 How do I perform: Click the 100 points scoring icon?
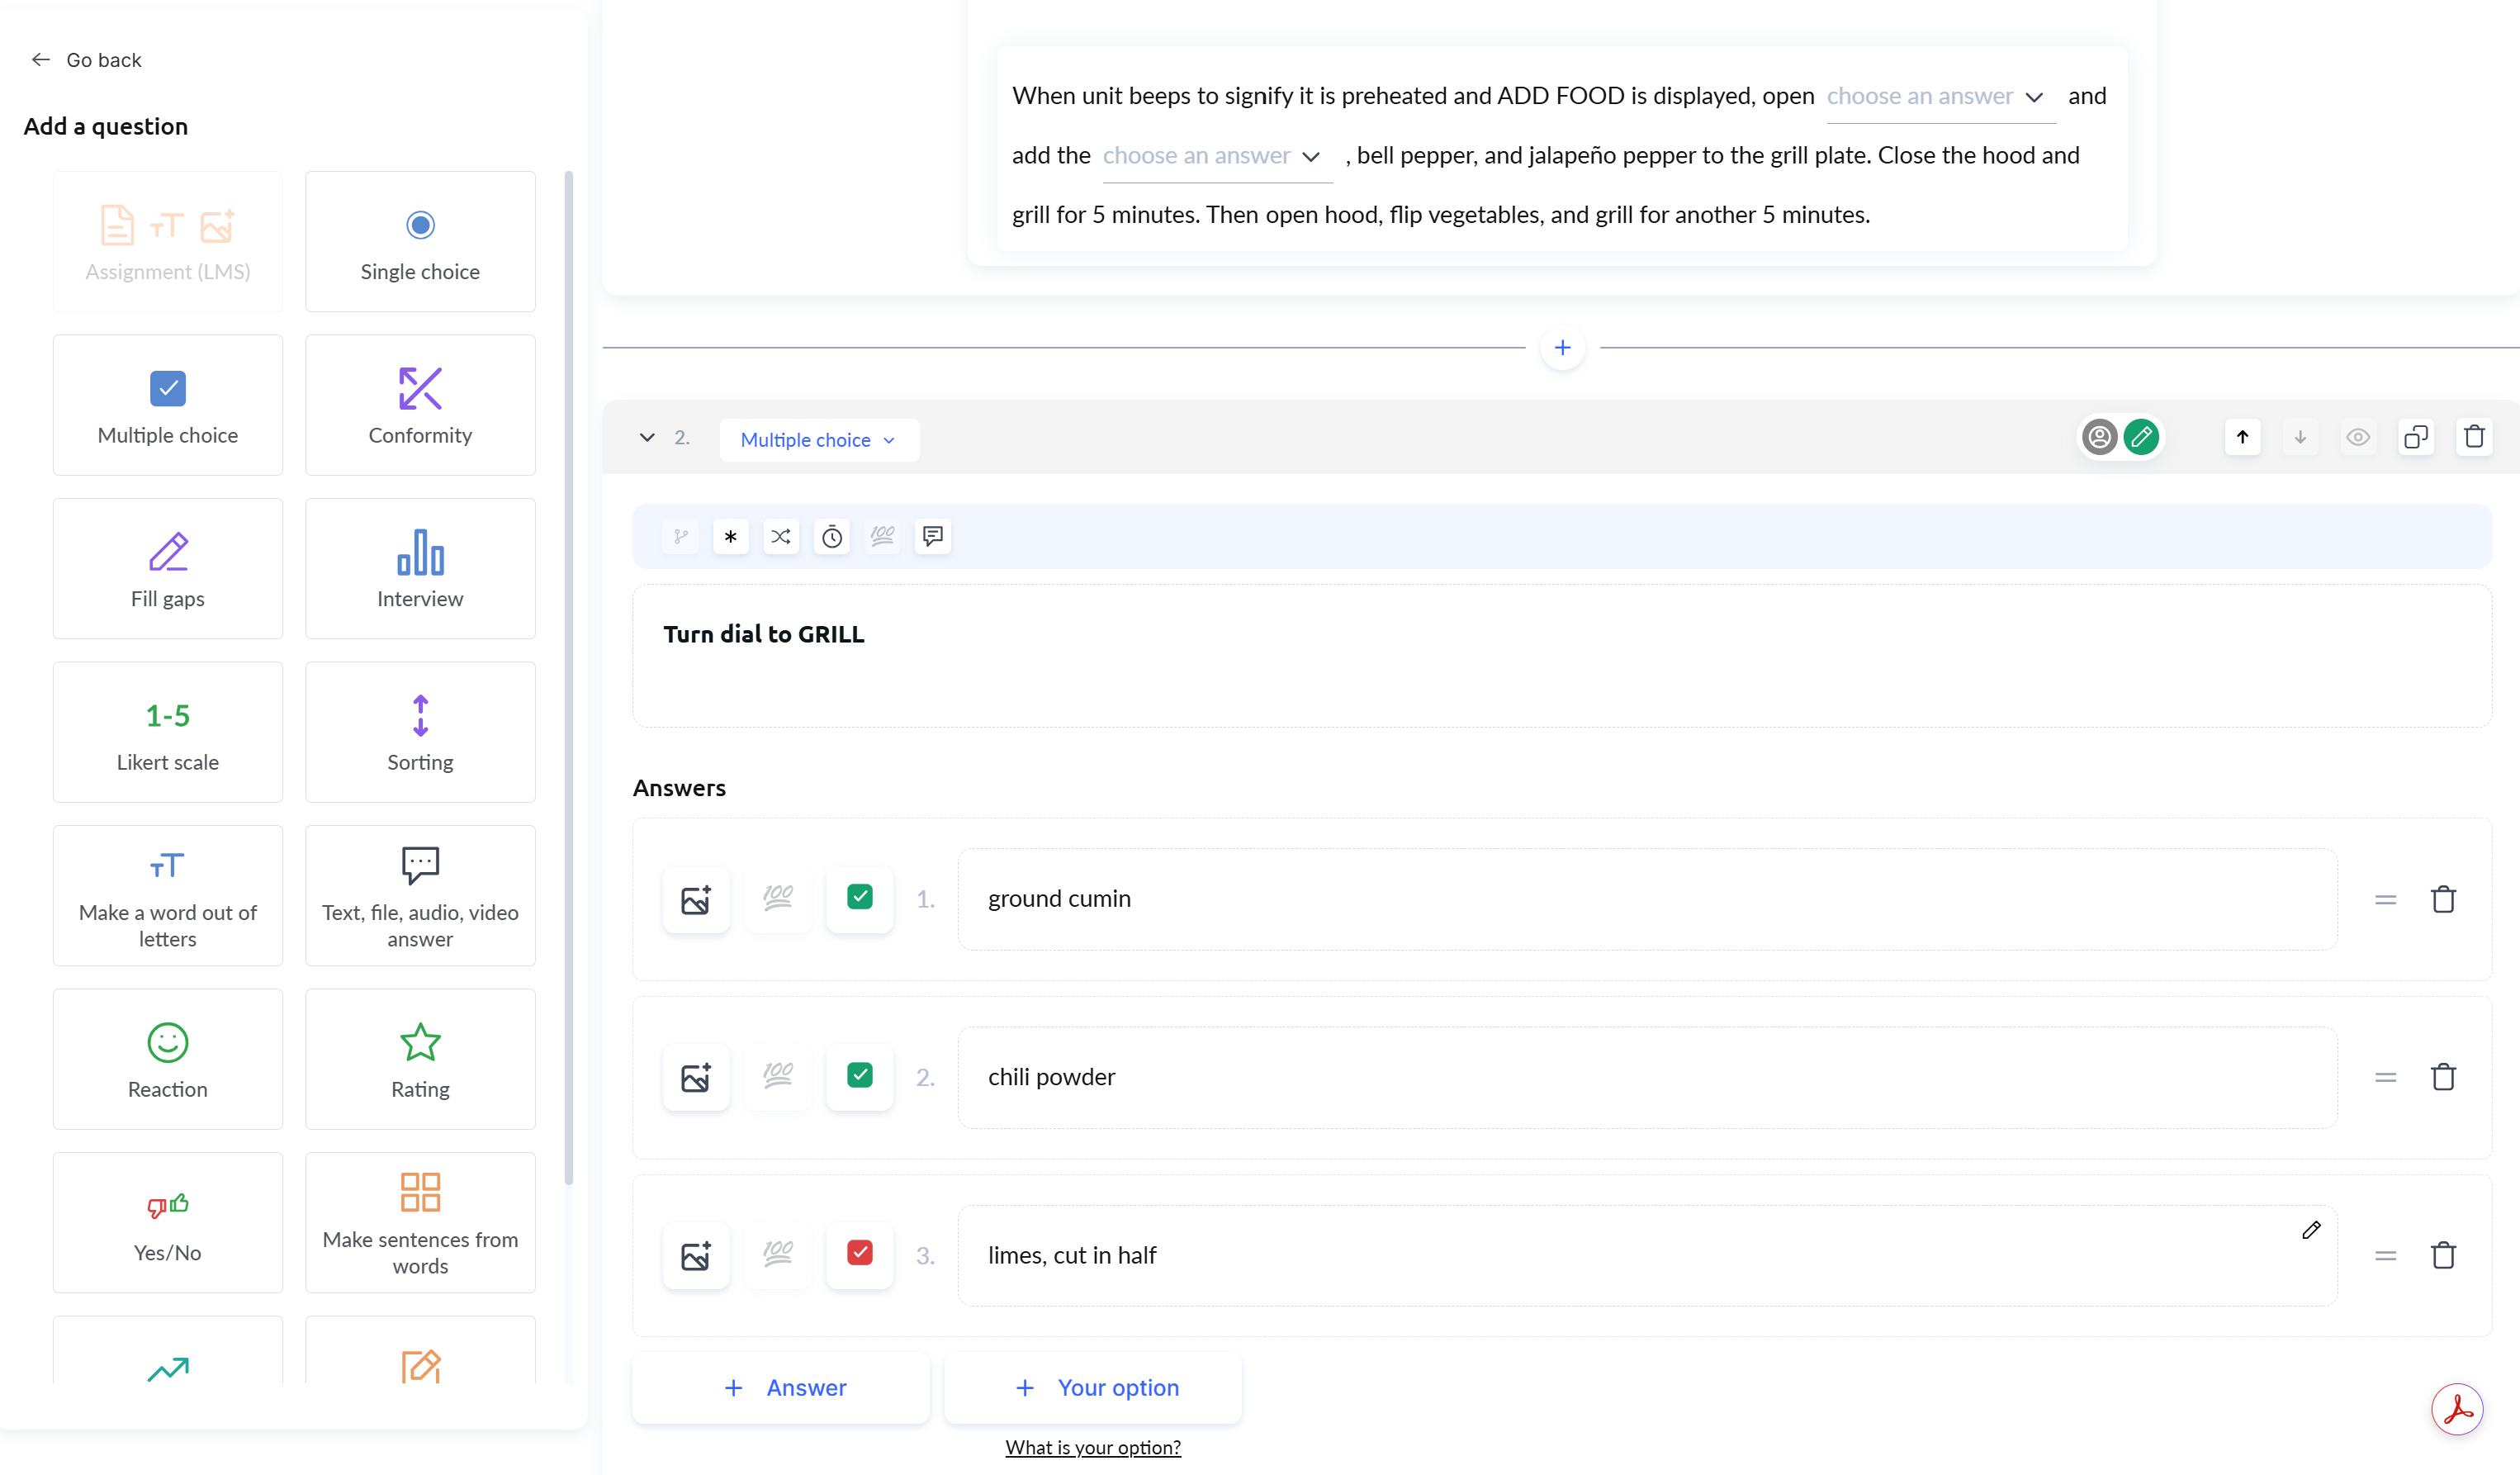[881, 537]
